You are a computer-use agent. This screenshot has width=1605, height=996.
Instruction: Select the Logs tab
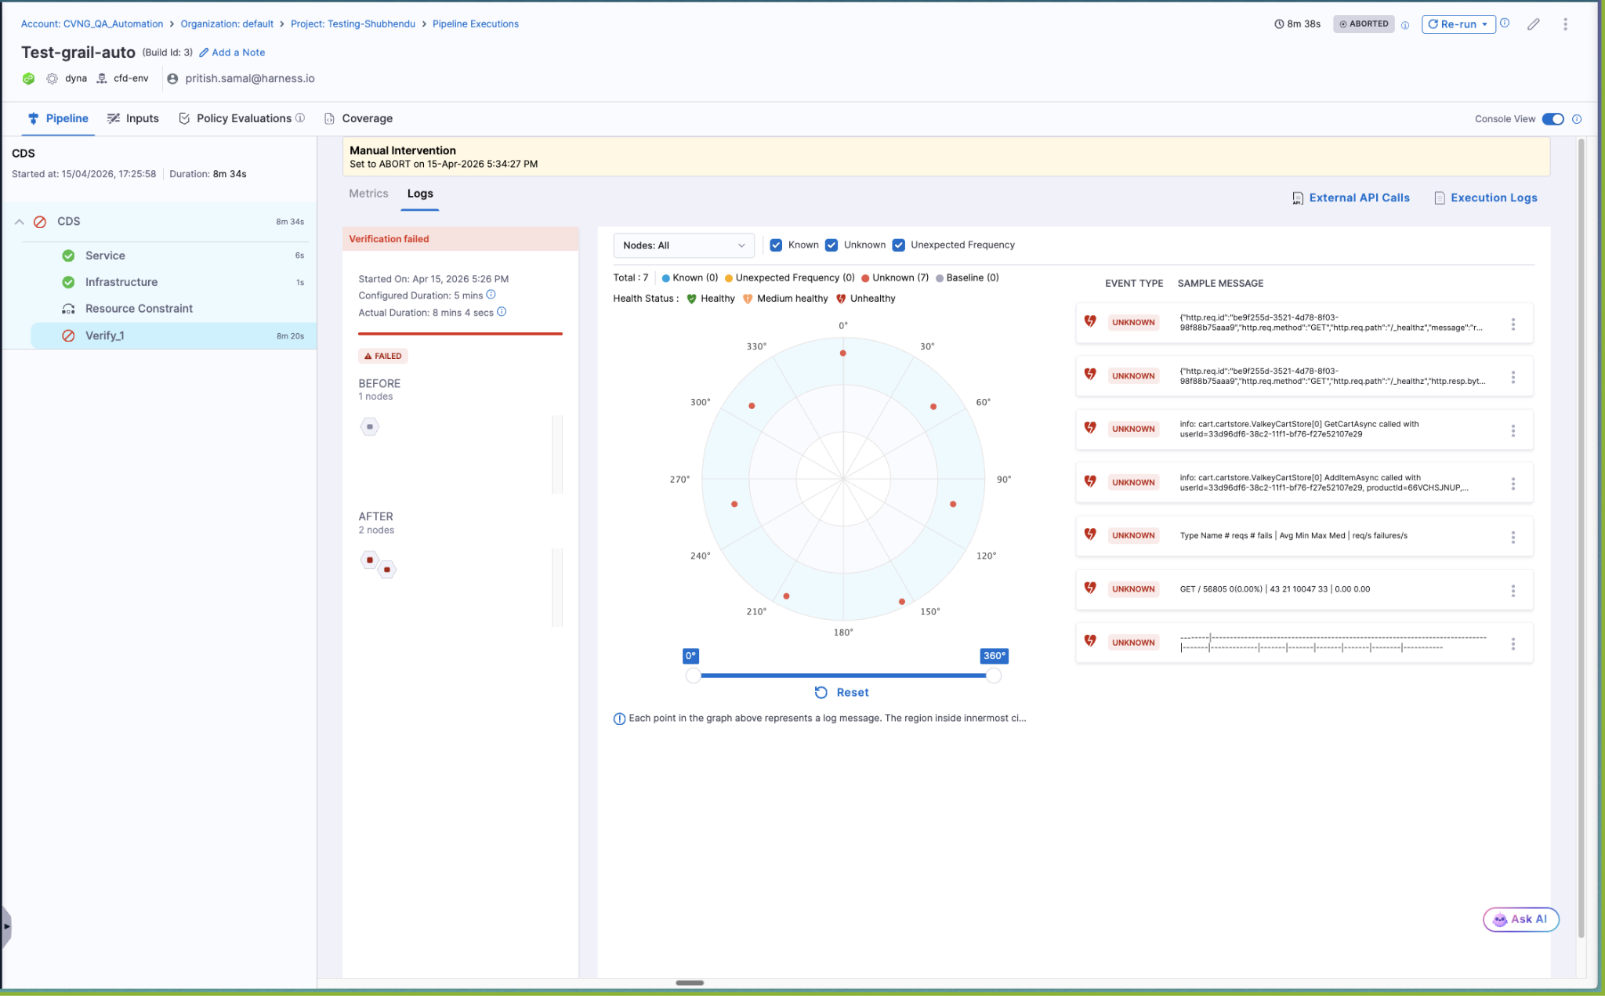(420, 194)
